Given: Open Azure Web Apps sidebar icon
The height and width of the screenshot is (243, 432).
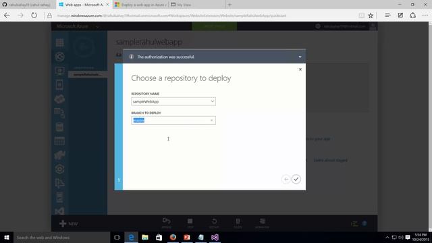Looking at the screenshot, I should pos(59,57).
